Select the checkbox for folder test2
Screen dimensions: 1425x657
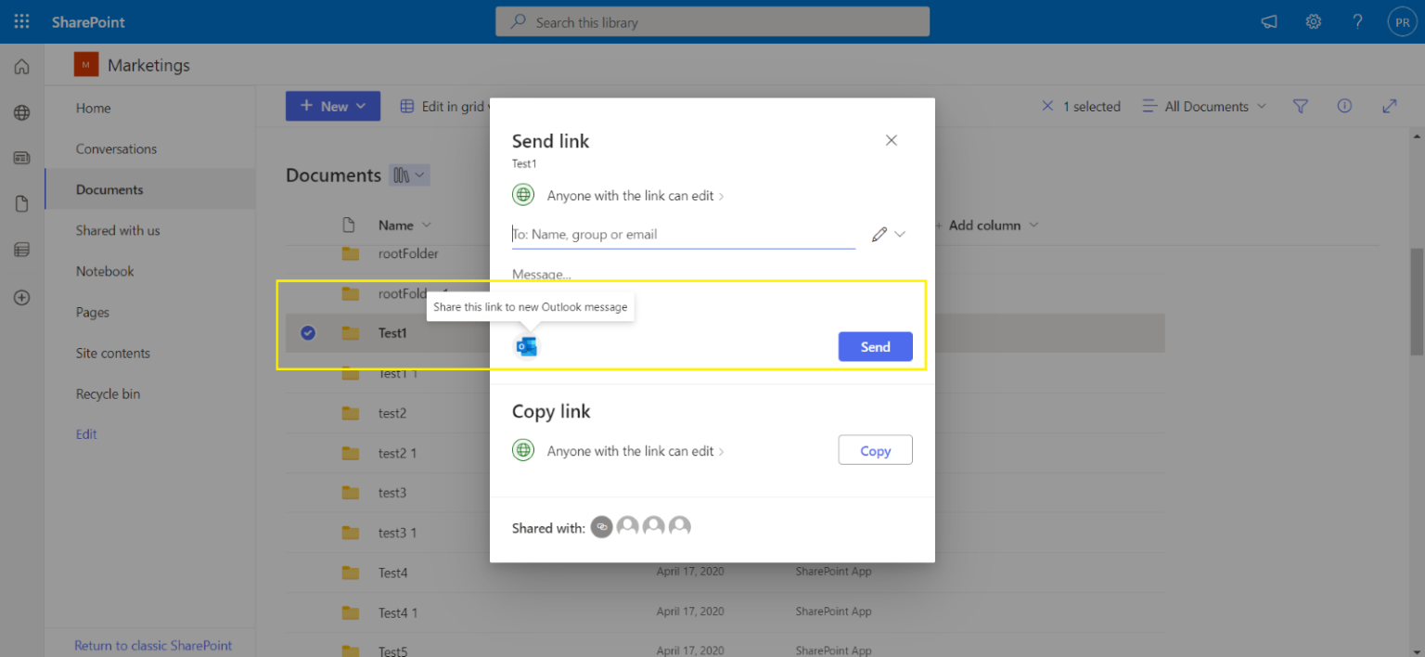pyautogui.click(x=307, y=413)
